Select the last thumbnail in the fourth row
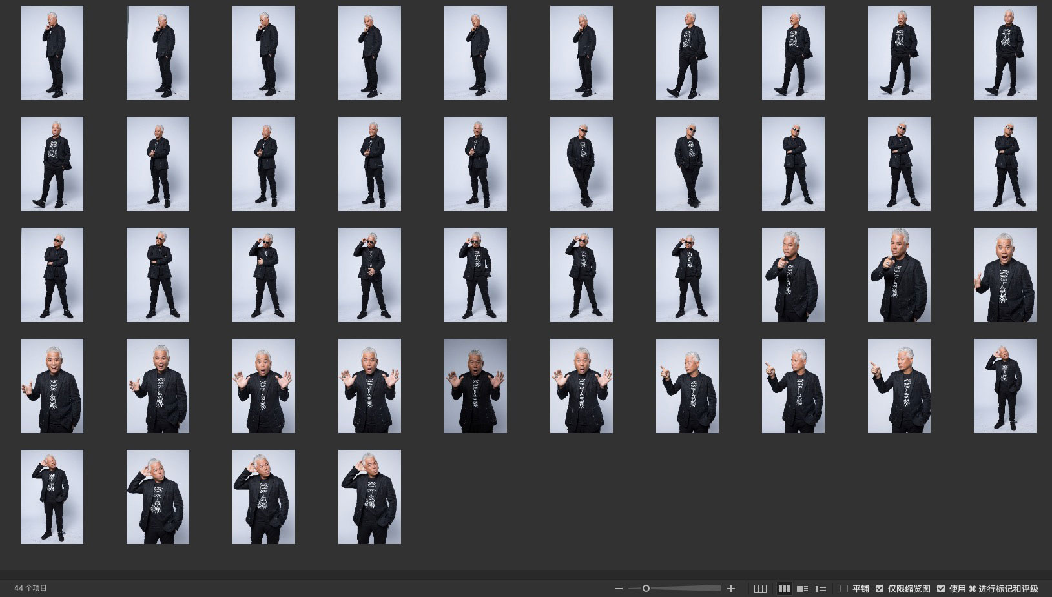This screenshot has height=597, width=1052. click(x=1005, y=386)
